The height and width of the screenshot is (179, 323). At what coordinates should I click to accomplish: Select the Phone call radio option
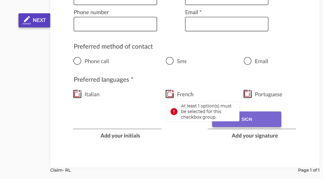click(x=77, y=61)
